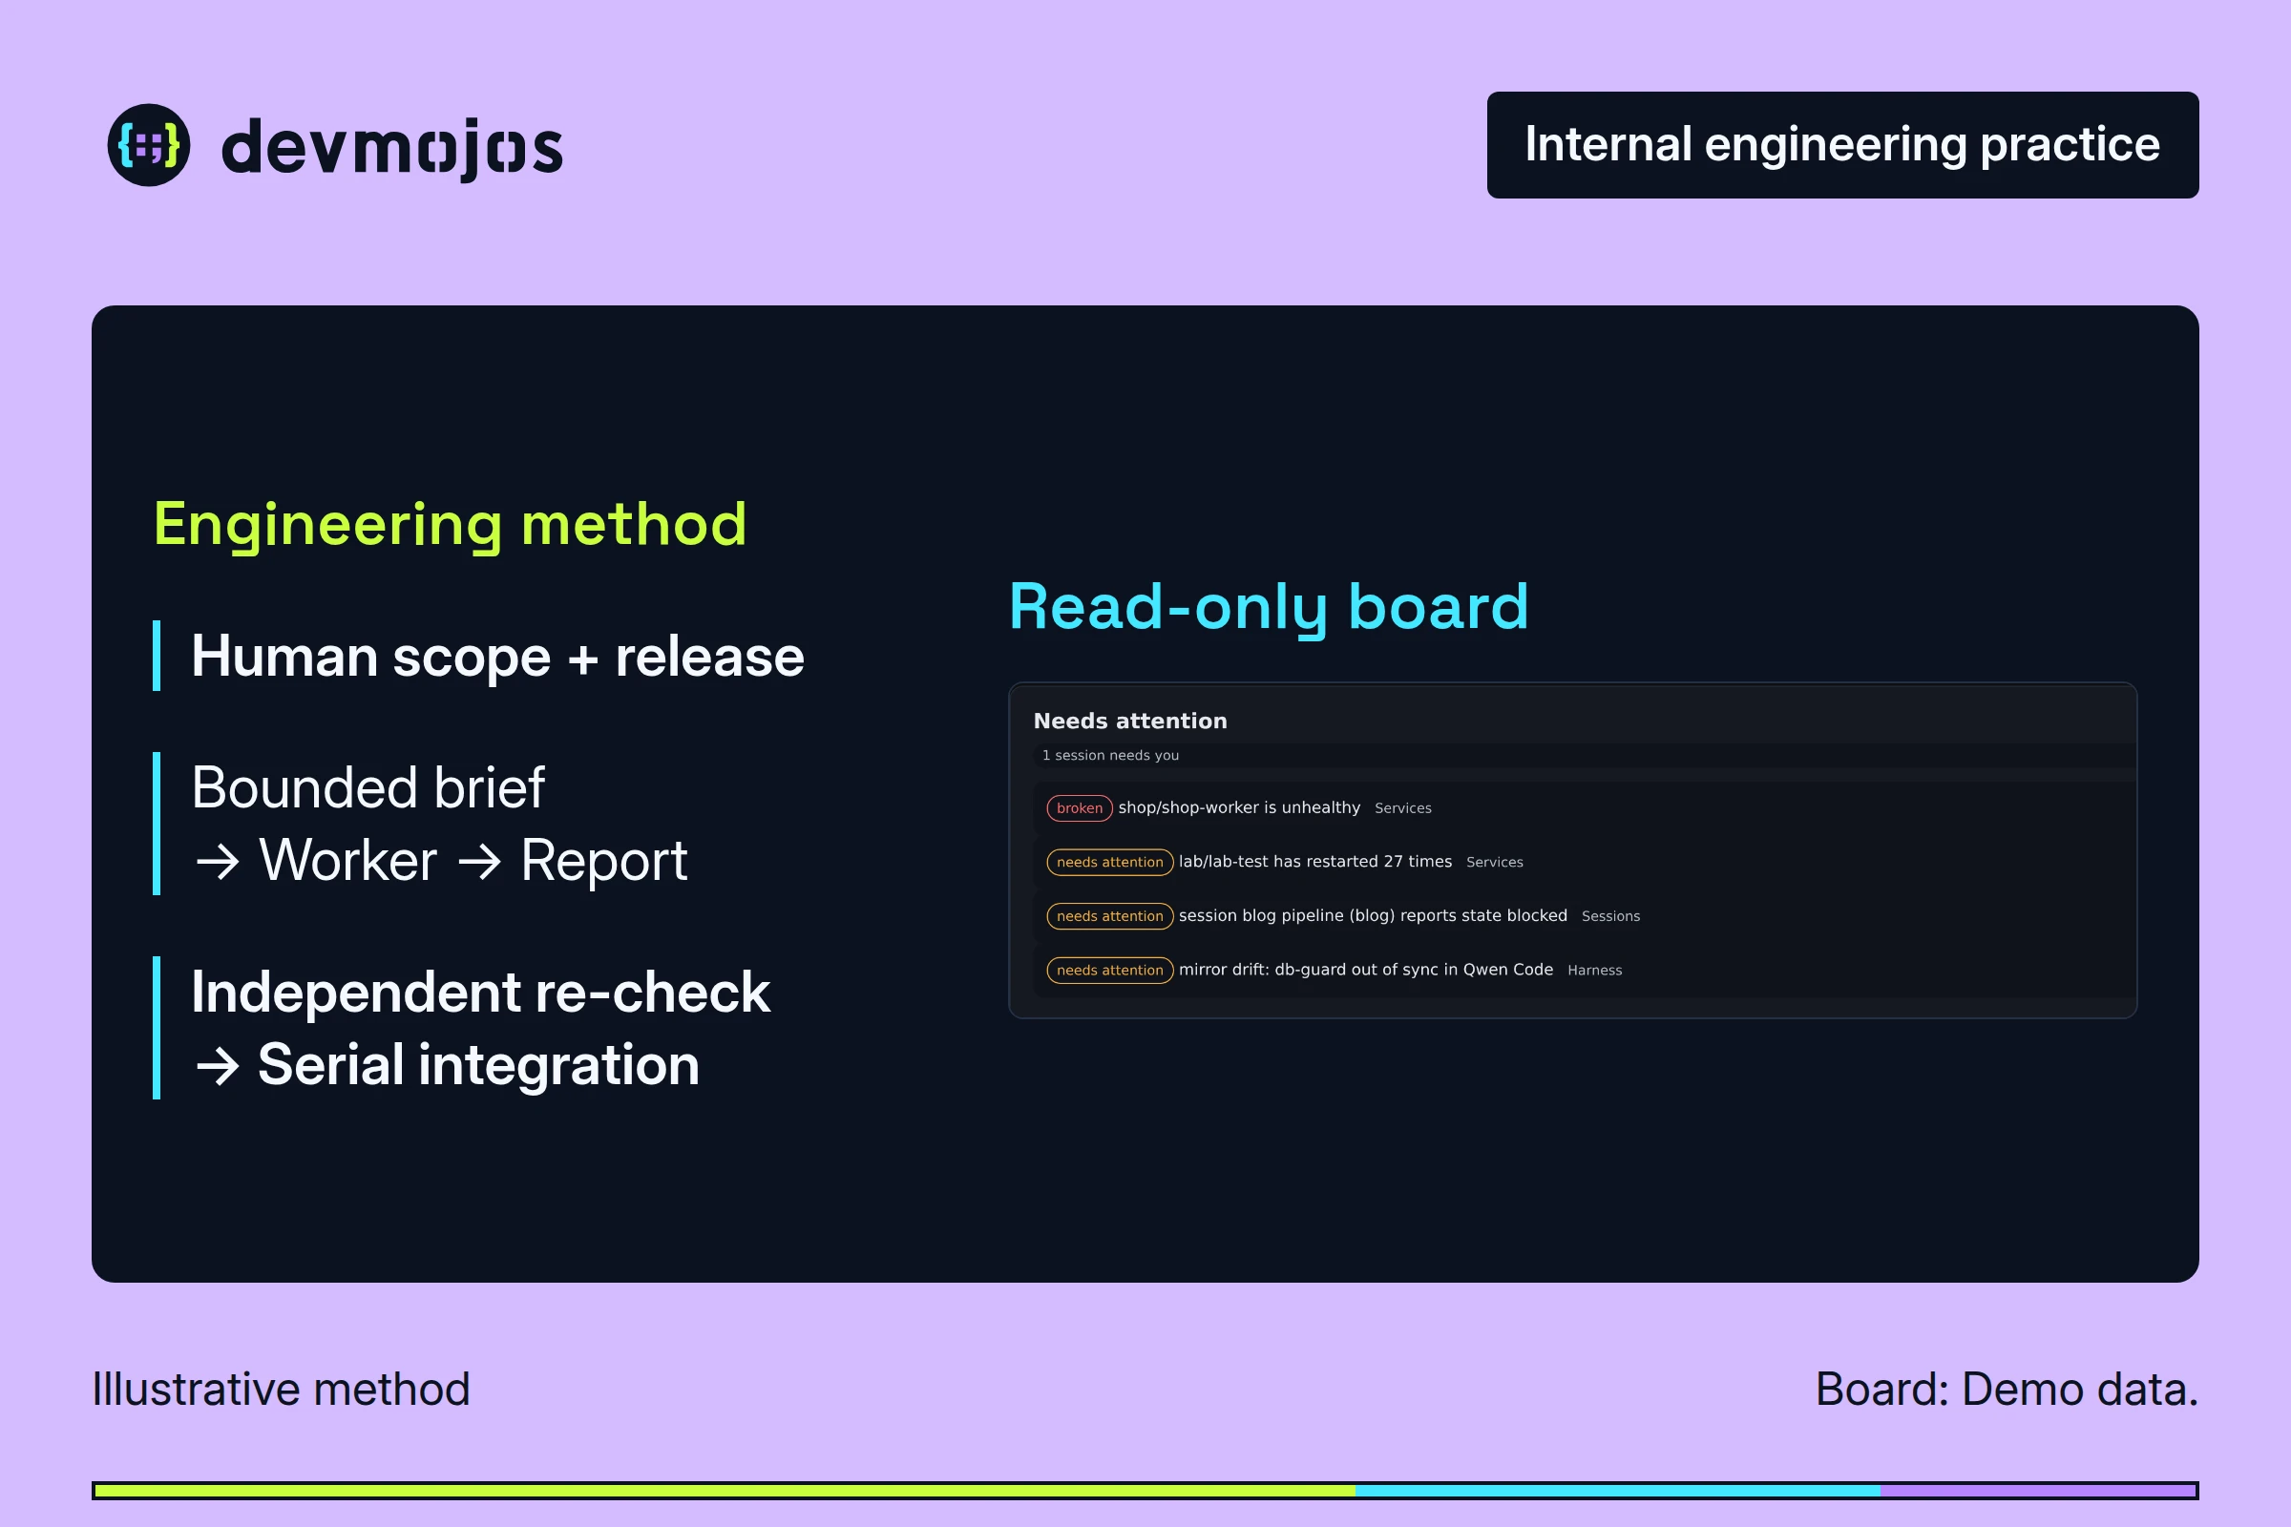Click needs attention badge for mirror drift
Viewport: 2291px width, 1527px height.
1109,970
